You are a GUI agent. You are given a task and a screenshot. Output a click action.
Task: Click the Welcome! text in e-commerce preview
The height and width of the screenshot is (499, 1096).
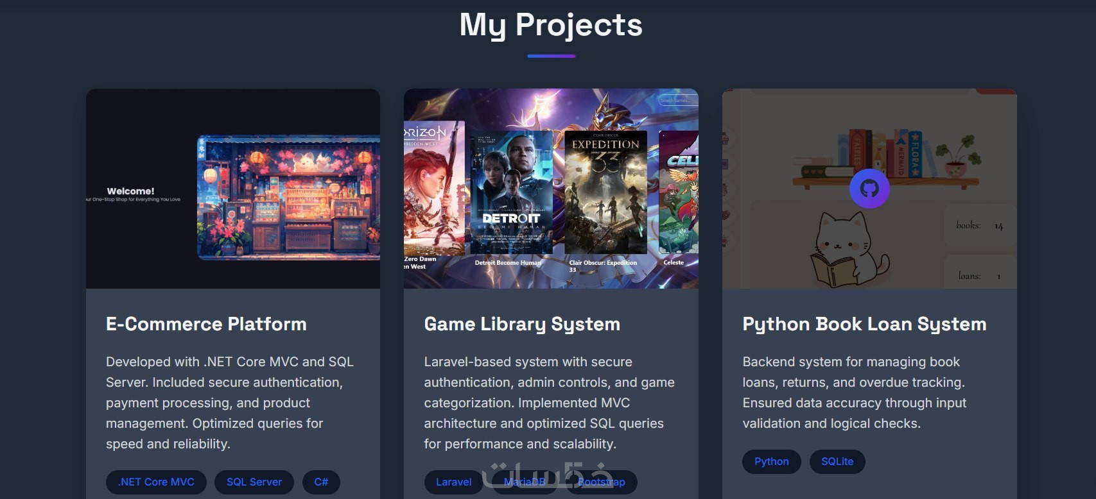click(x=130, y=191)
